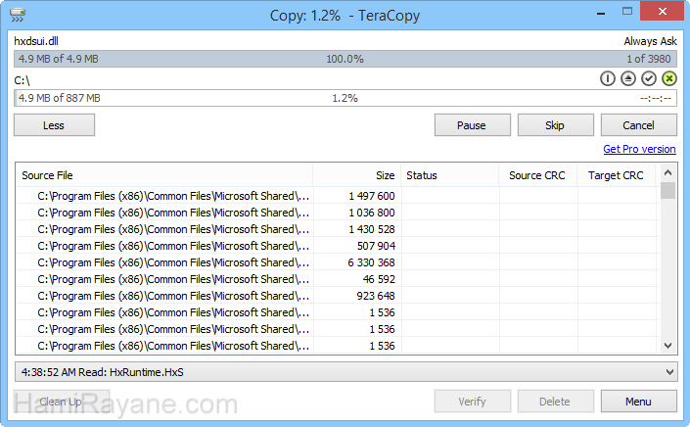The height and width of the screenshot is (427, 690).
Task: Click the Clean Up button
Action: [x=61, y=402]
